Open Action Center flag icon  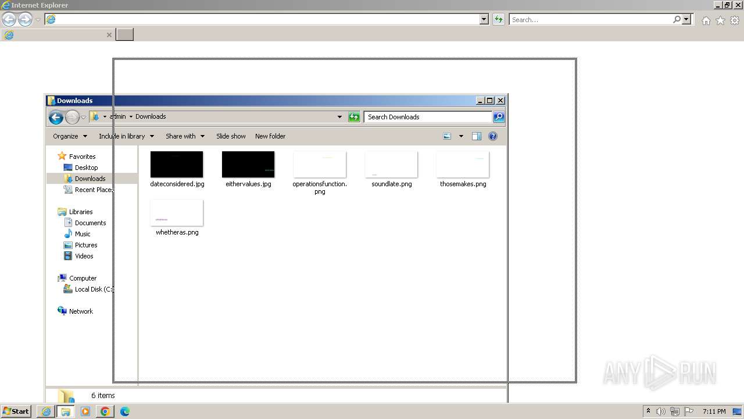click(689, 411)
